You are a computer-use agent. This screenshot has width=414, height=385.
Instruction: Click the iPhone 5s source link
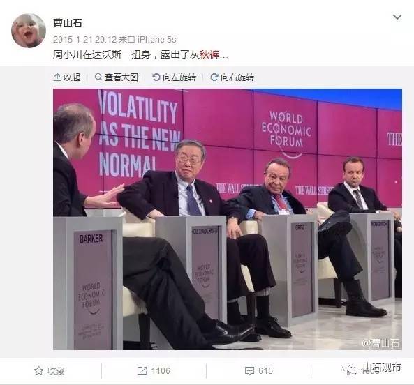pyautogui.click(x=156, y=40)
